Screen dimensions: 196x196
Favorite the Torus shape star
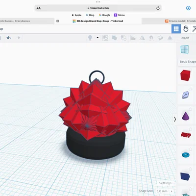(x=191, y=149)
